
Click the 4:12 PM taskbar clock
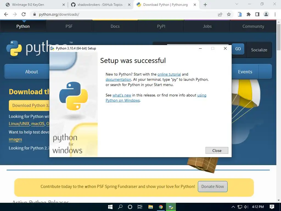(x=258, y=207)
